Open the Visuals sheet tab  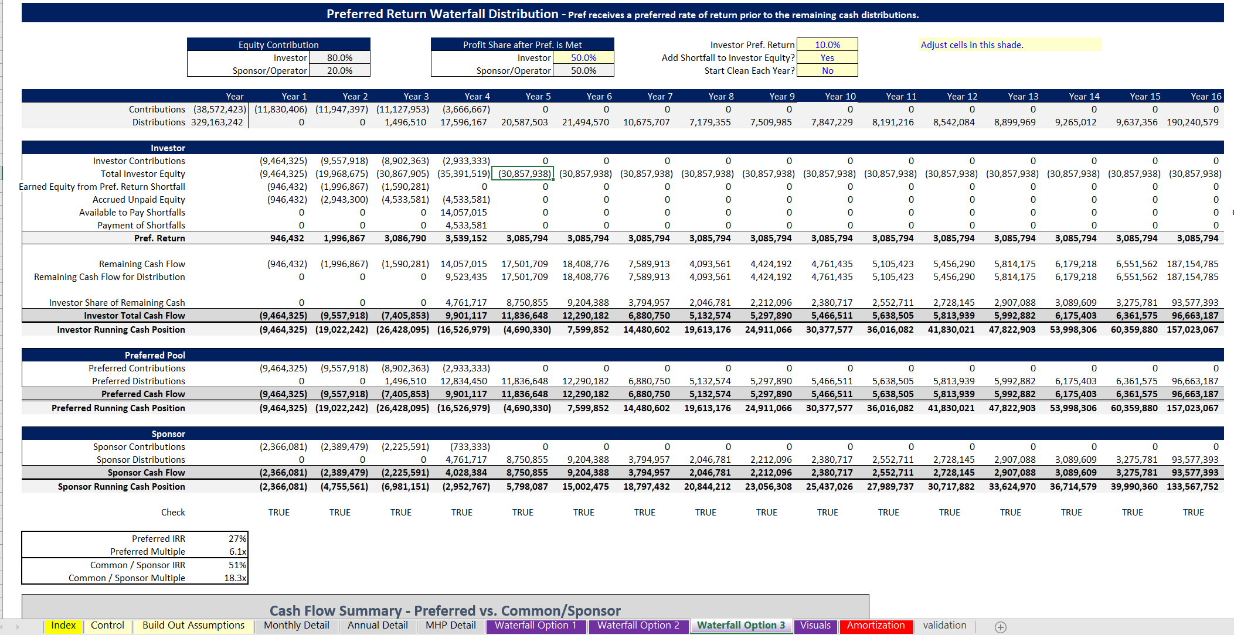[x=815, y=626]
